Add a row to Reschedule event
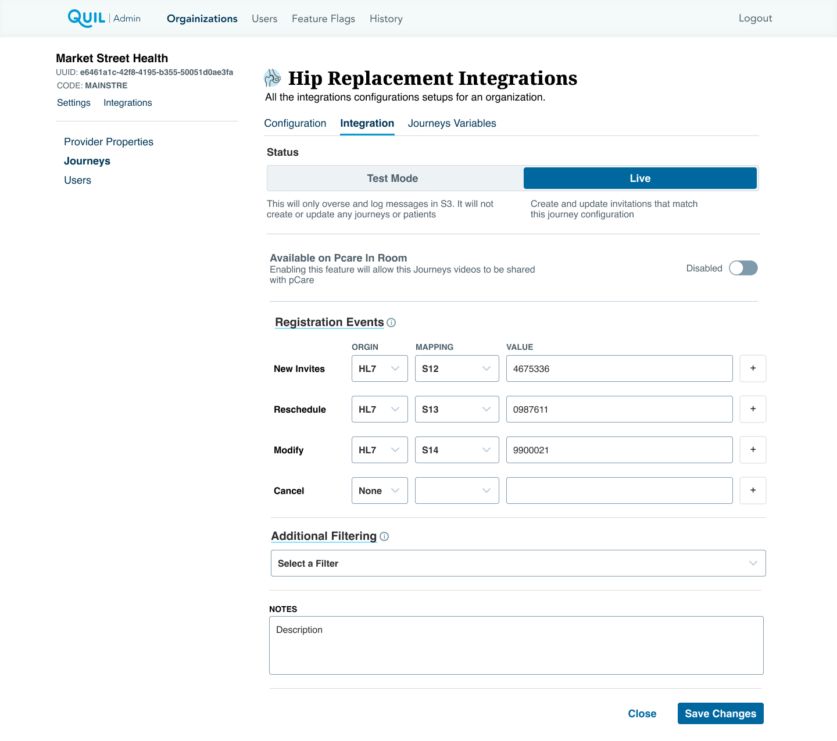Image resolution: width=837 pixels, height=741 pixels. coord(753,409)
